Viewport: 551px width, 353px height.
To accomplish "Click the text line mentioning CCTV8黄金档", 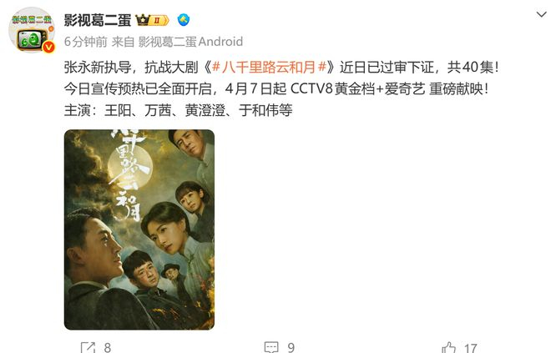I will [276, 88].
